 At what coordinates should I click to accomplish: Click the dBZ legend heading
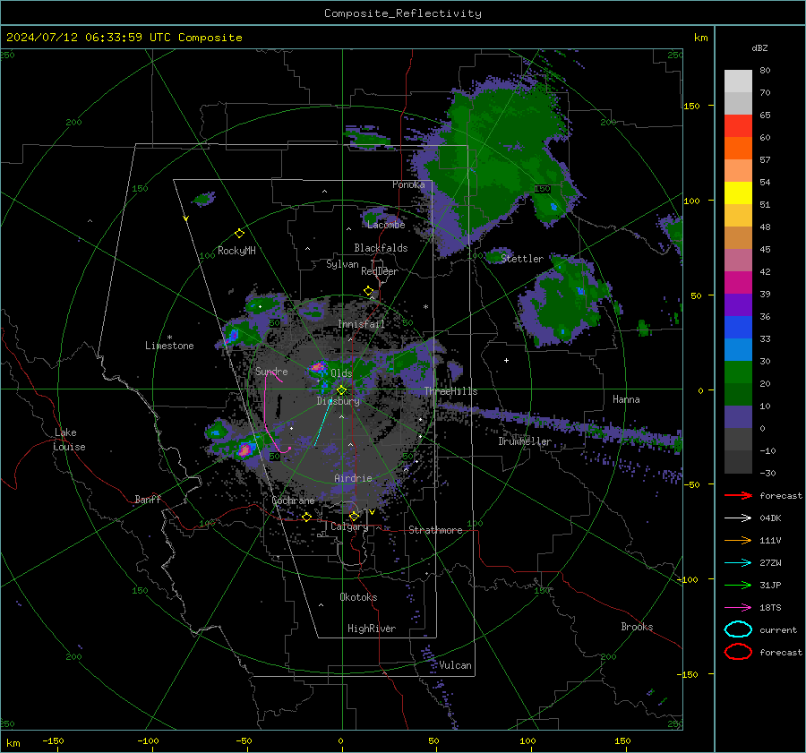759,48
